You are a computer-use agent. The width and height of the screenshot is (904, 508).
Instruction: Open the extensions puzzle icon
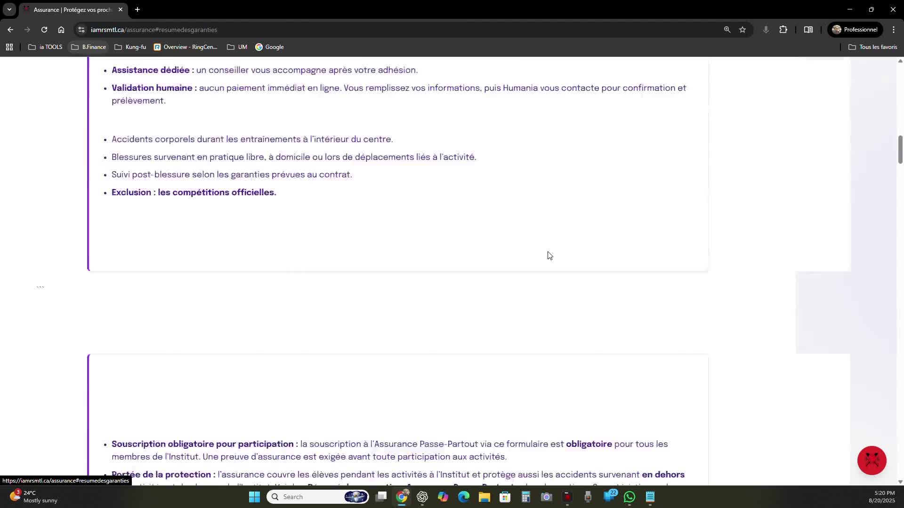pyautogui.click(x=783, y=30)
